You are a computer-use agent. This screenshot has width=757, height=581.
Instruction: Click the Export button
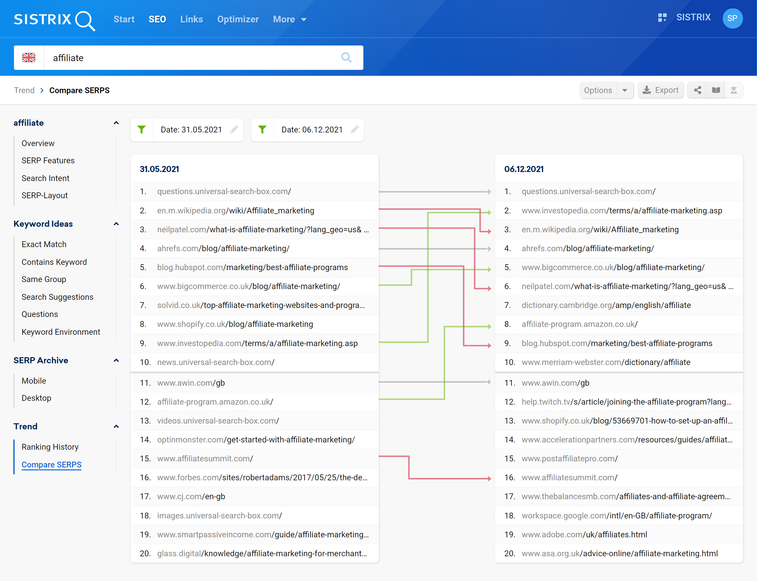(661, 90)
